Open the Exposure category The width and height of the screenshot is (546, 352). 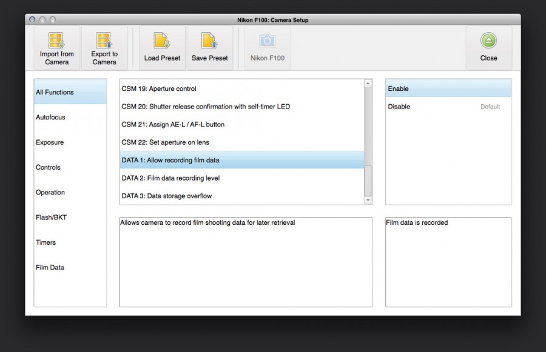pyautogui.click(x=70, y=142)
